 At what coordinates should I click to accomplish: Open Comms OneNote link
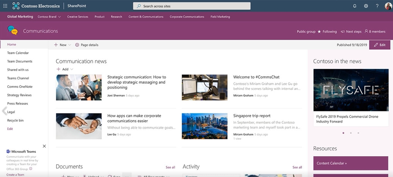click(x=20, y=87)
